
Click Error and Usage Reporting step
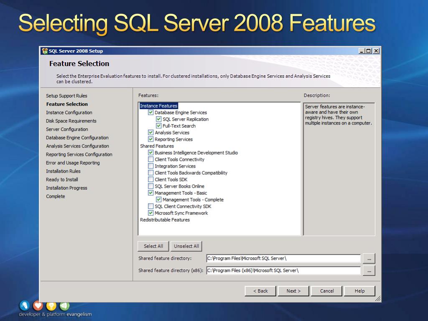coord(73,163)
